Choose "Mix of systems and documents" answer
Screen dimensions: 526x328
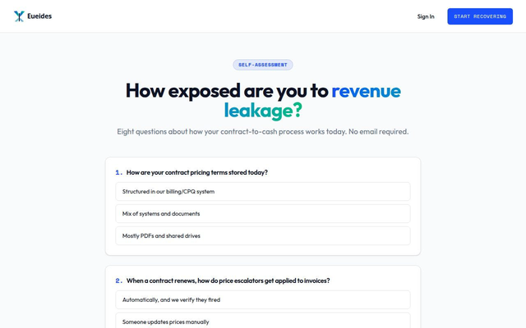tap(263, 214)
